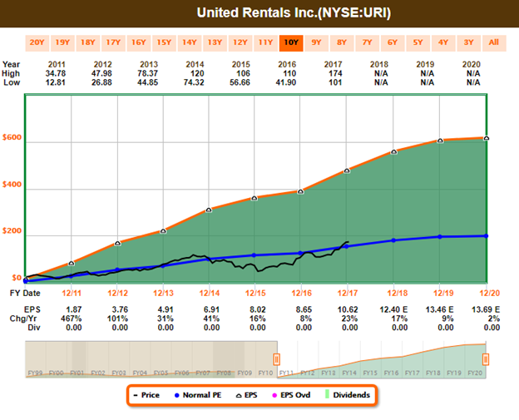
Task: Open the 6Y chart range
Action: (393, 42)
